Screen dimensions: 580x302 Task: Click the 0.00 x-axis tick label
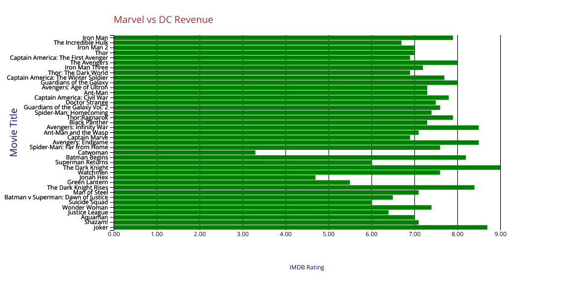(114, 234)
